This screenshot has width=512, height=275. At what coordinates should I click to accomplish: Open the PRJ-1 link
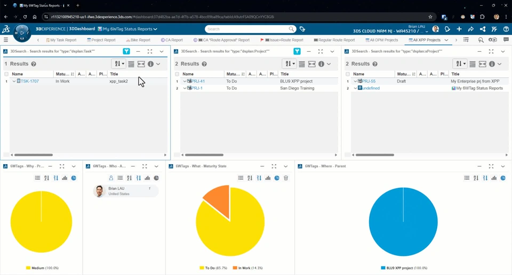click(x=197, y=88)
